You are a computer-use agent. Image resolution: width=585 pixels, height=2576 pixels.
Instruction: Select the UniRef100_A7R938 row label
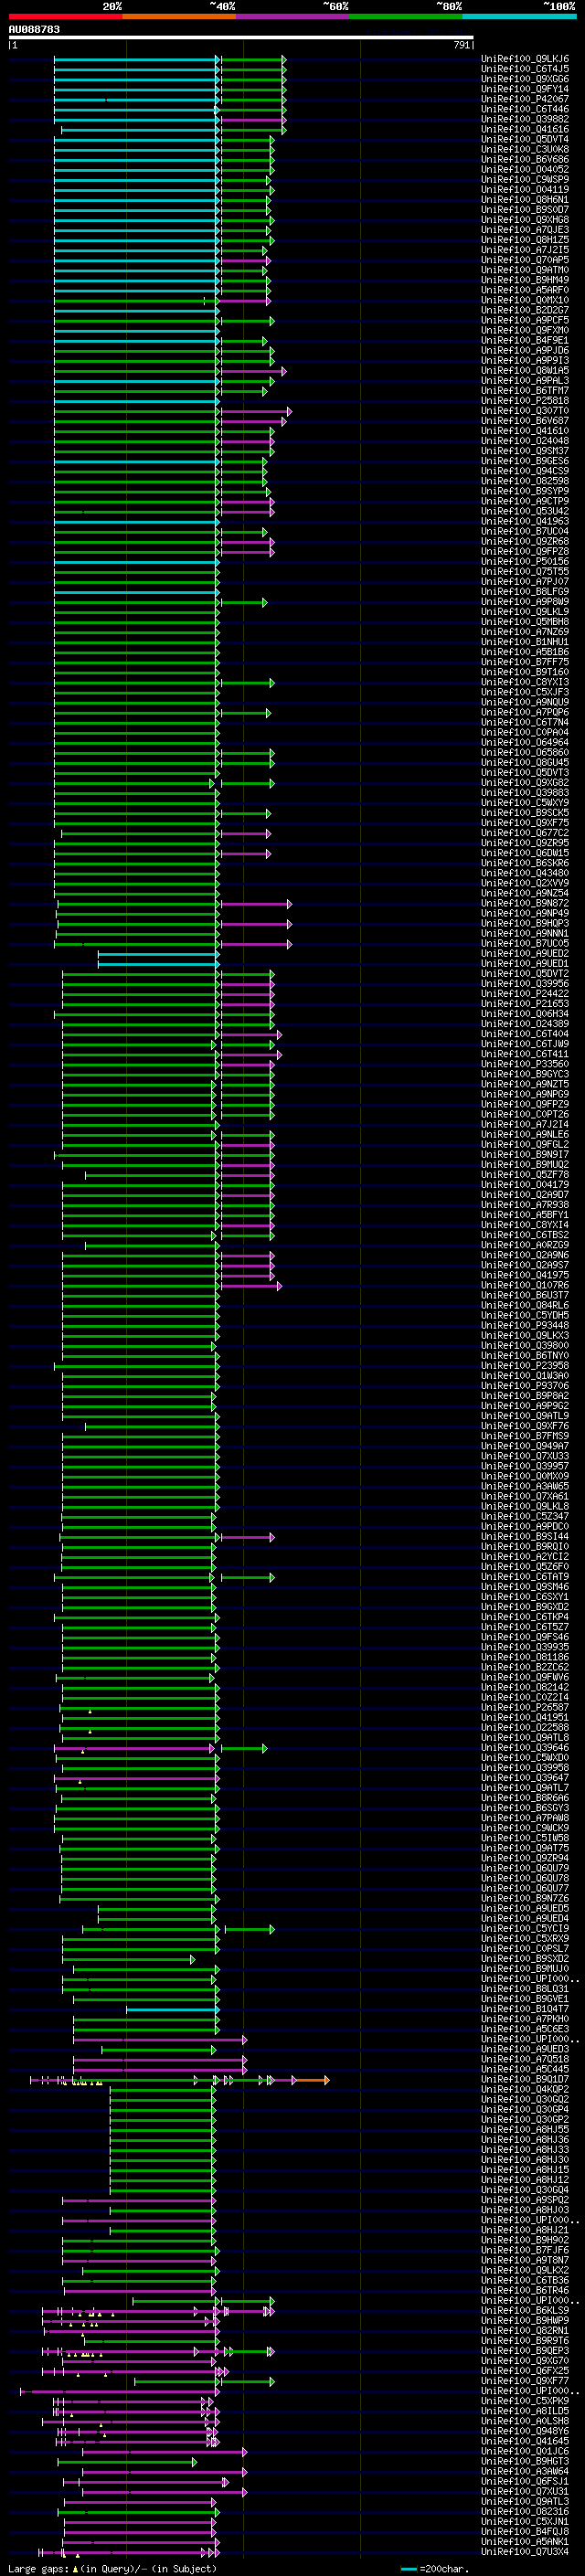(525, 1205)
